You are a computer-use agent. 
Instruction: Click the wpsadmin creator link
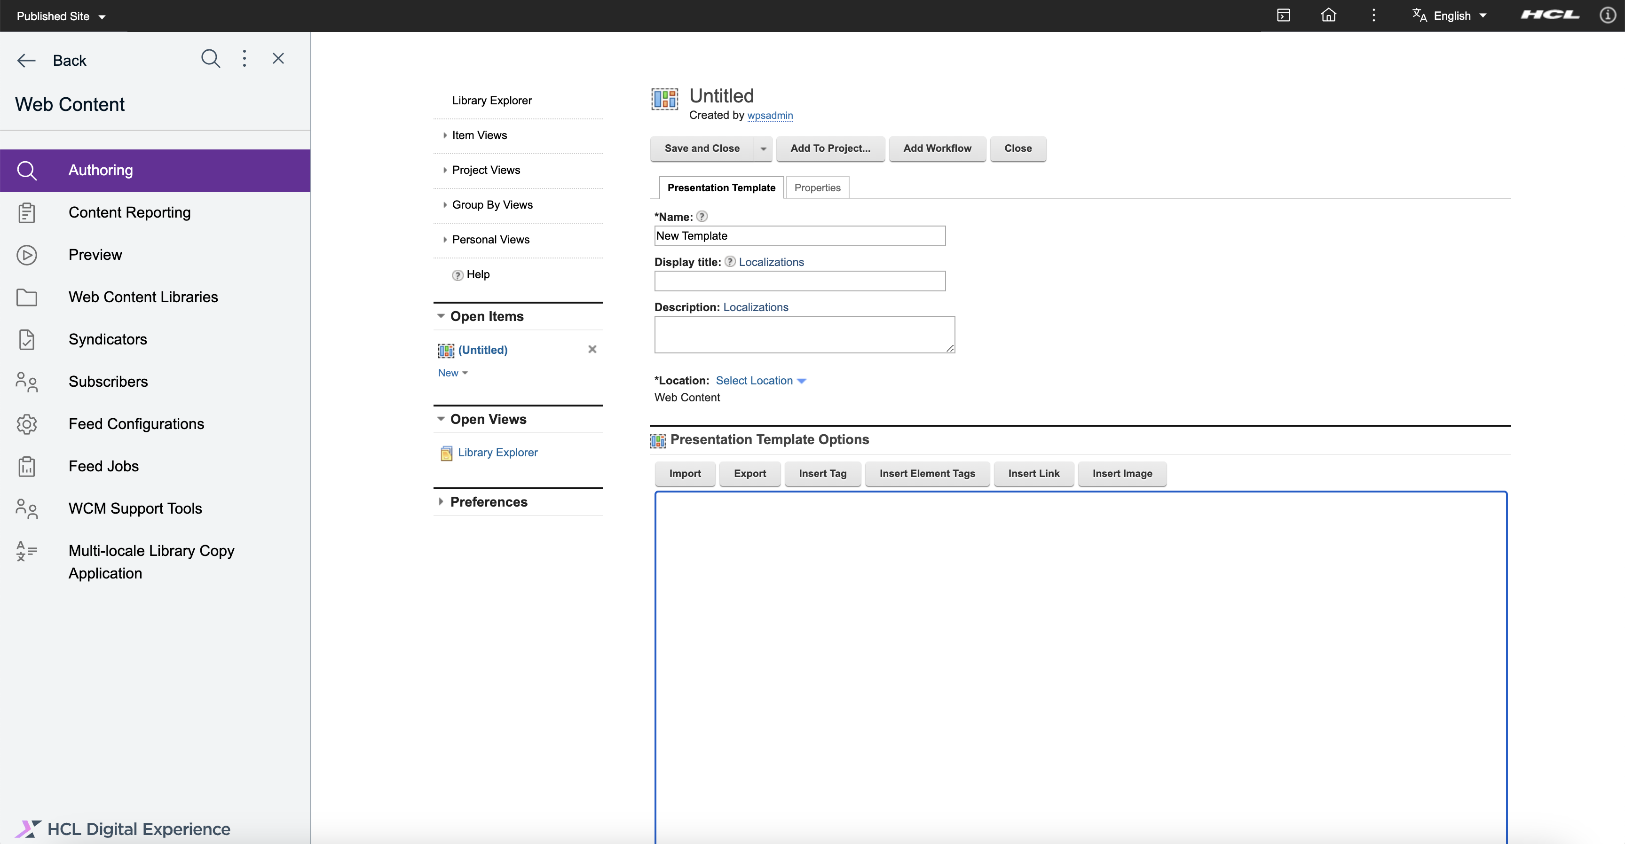pos(770,116)
